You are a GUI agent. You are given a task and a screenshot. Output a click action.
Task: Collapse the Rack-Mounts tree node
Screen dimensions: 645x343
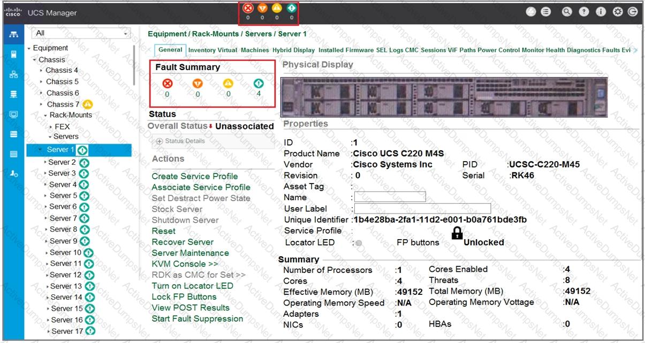pos(45,115)
